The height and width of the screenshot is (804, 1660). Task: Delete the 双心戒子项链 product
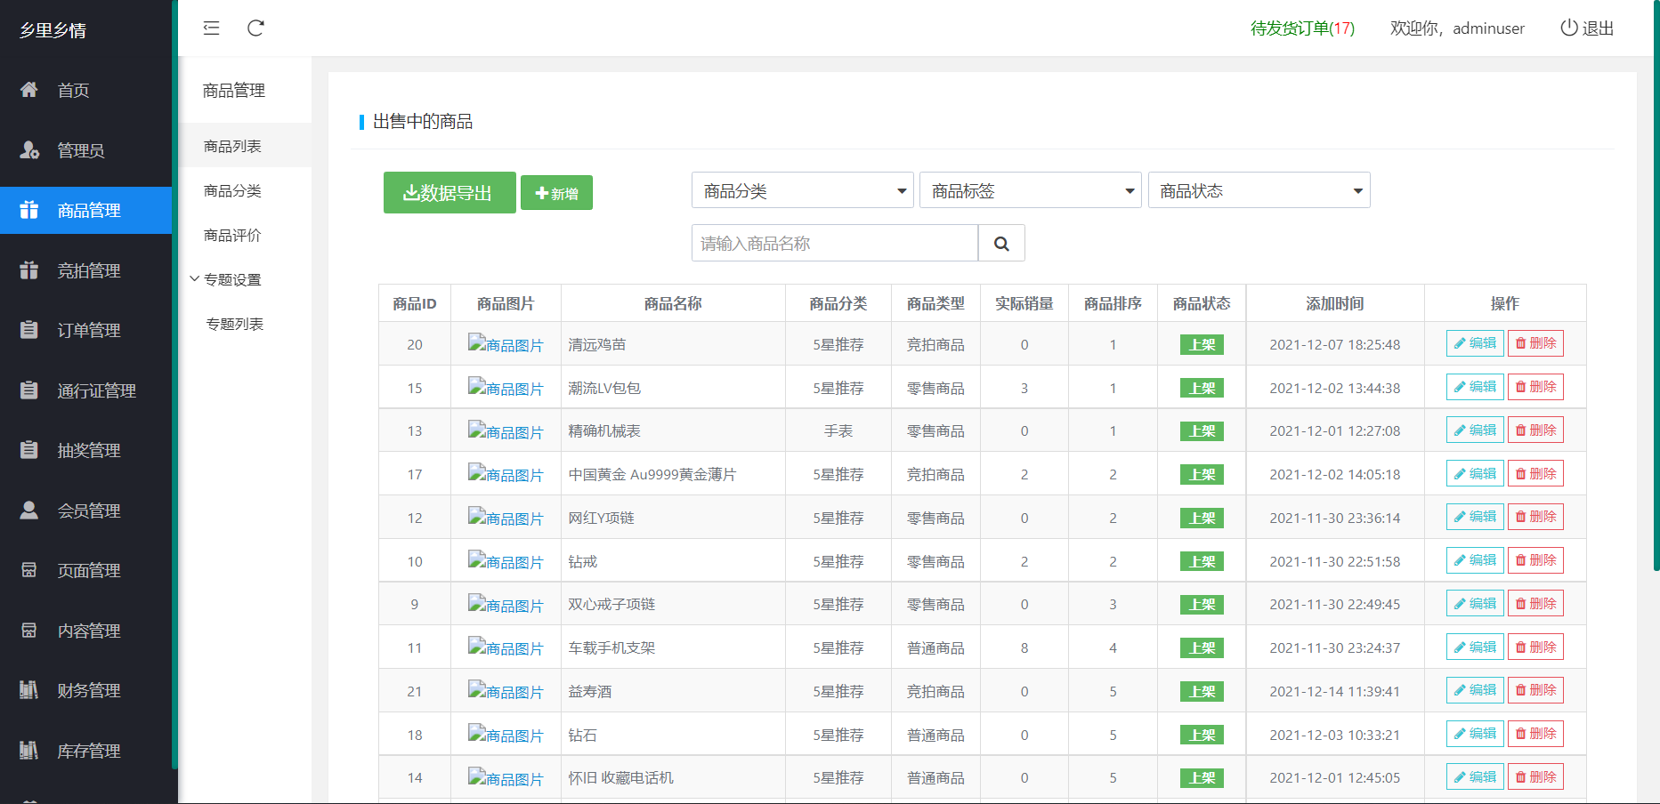click(1535, 603)
